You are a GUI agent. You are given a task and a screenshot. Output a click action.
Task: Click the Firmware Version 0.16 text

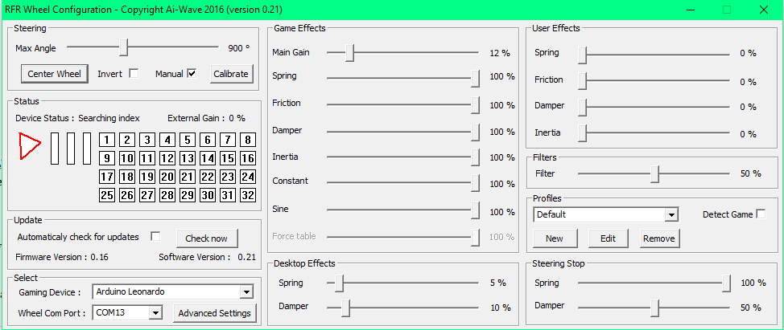click(62, 257)
